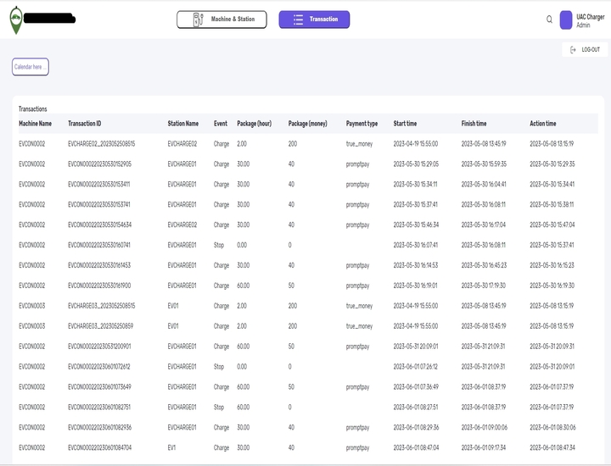Click the Start time column header

coord(405,124)
